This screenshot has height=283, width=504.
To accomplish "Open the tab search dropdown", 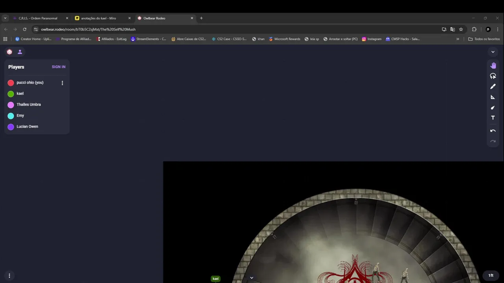I will [x=5, y=18].
